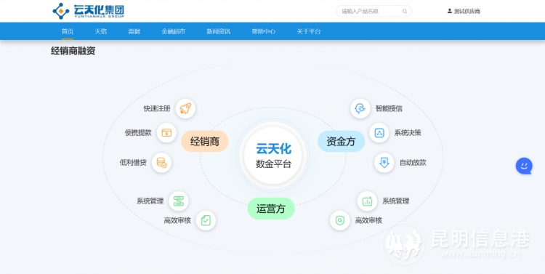The height and width of the screenshot is (274, 545).
Task: Open the 帮助中心 tab
Action: click(264, 31)
